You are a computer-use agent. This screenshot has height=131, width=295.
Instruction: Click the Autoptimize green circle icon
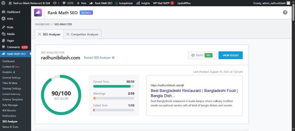click(116, 3)
